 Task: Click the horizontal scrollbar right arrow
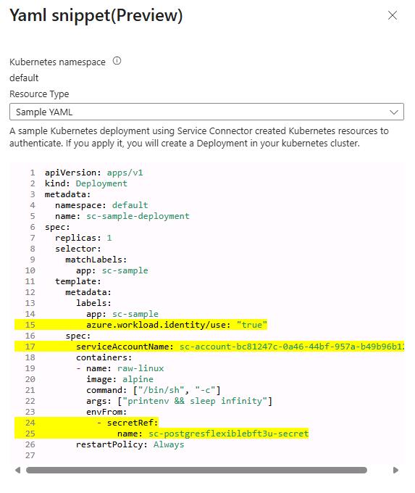(x=395, y=470)
